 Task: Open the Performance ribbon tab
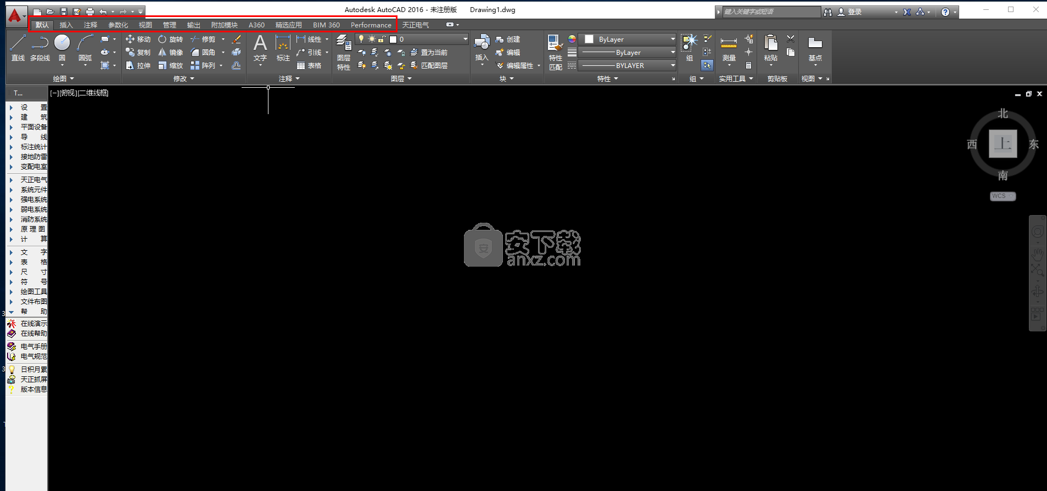371,25
